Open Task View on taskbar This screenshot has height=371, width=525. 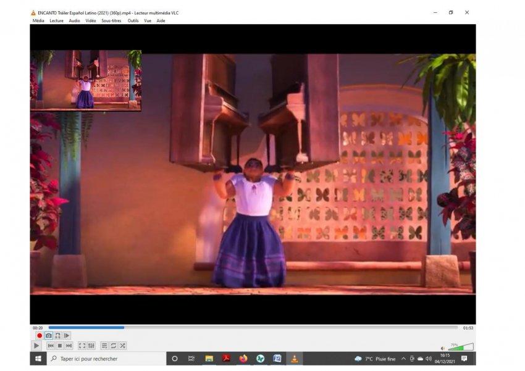tap(191, 359)
